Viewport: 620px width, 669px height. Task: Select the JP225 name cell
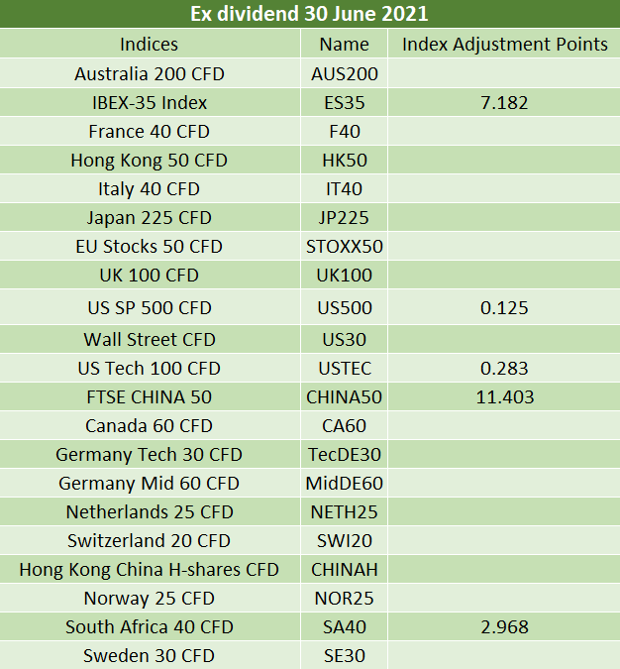coord(344,218)
